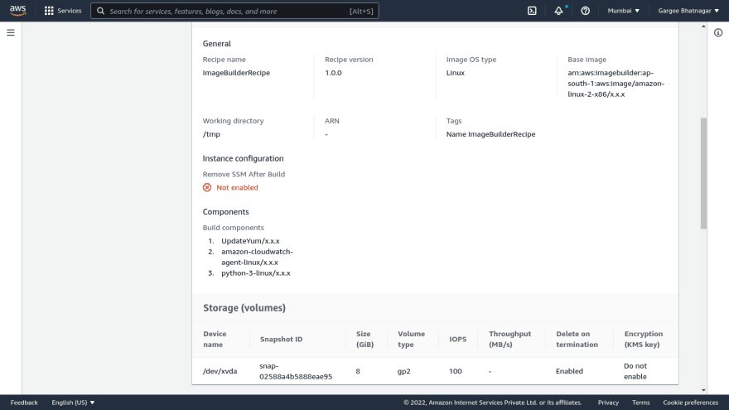The image size is (729, 410).
Task: Open Cookie preferences
Action: coord(690,403)
